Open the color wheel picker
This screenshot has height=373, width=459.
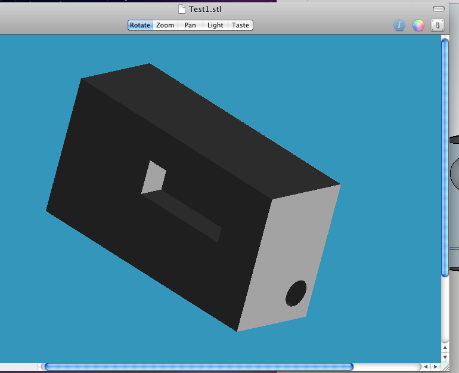[x=418, y=25]
